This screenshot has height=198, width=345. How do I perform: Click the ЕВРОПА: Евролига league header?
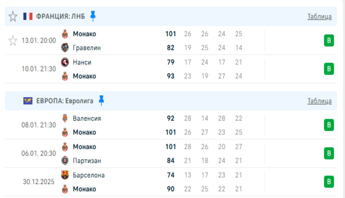tap(65, 101)
